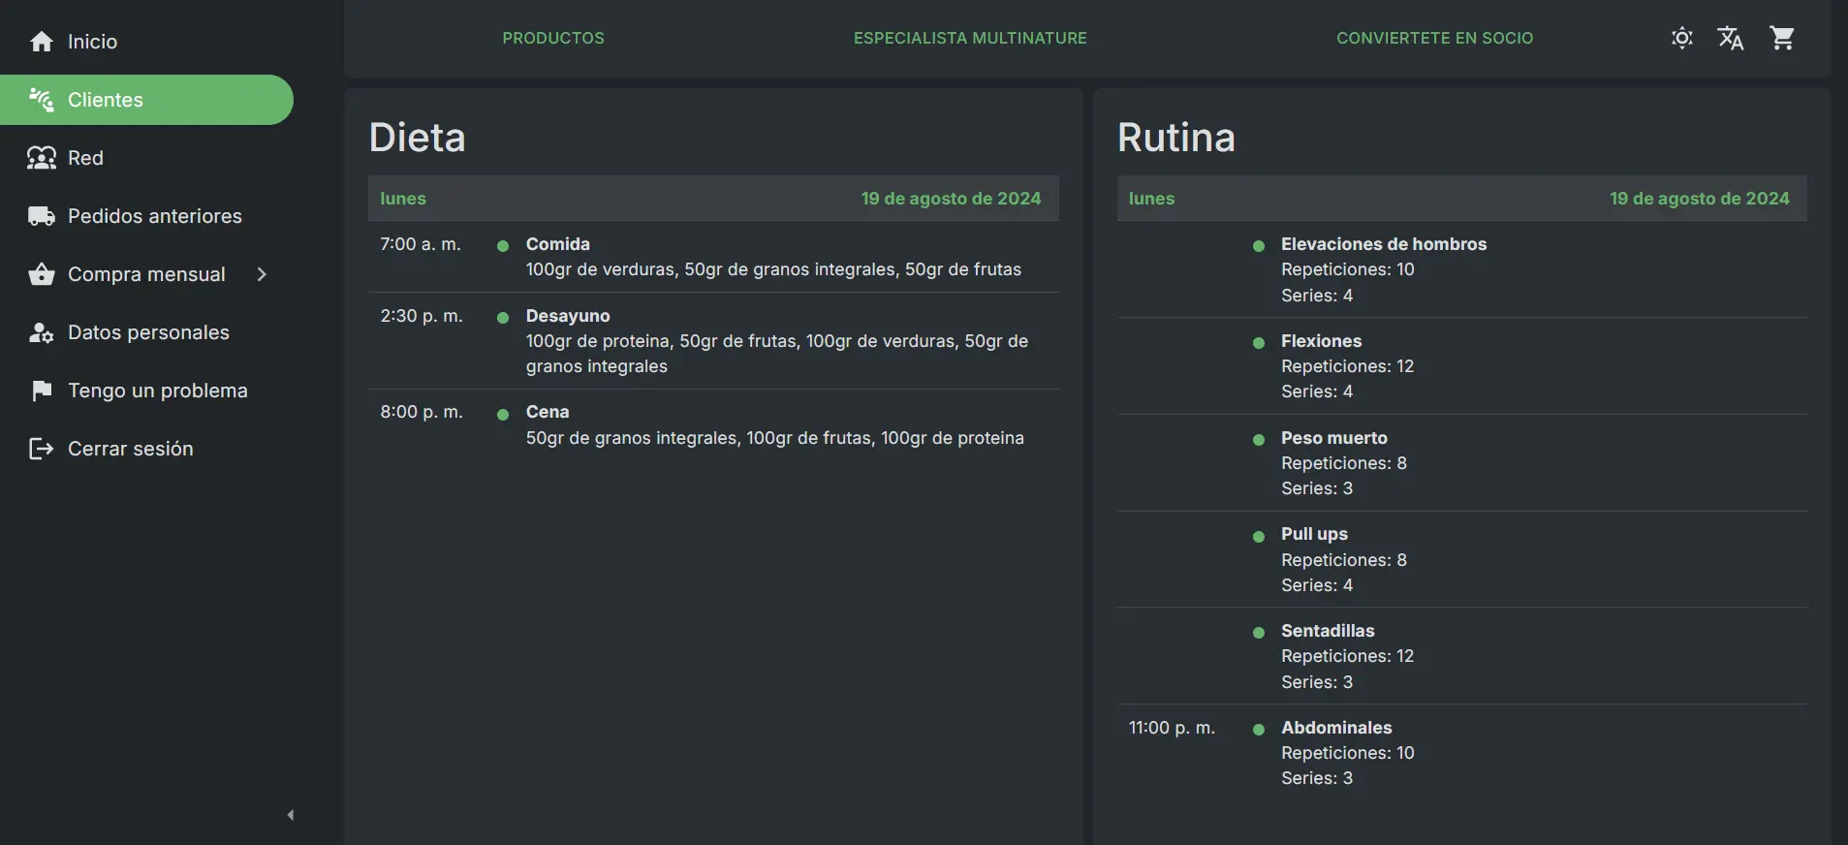Click the Desayuno meal entry

click(568, 316)
